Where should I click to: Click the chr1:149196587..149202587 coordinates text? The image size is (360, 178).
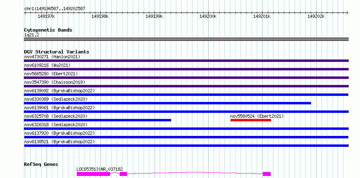click(x=55, y=8)
